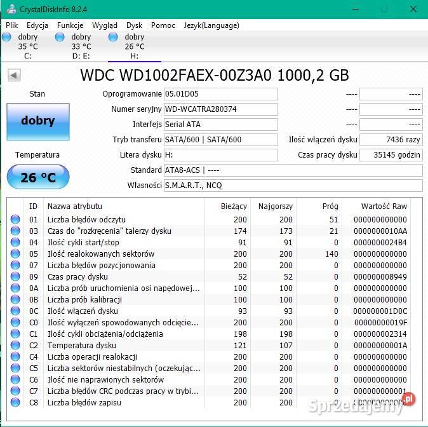428x427 pixels.
Task: Click the ID column header
Action: click(33, 207)
